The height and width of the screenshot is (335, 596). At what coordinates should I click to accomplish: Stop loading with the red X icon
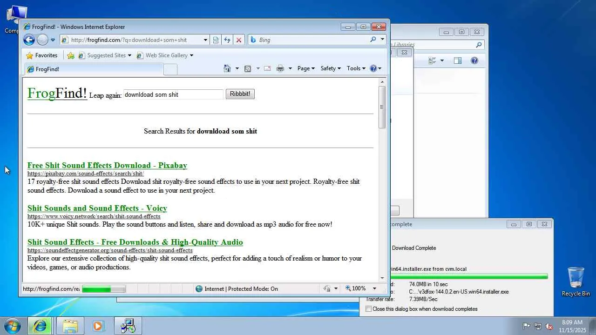tap(239, 40)
